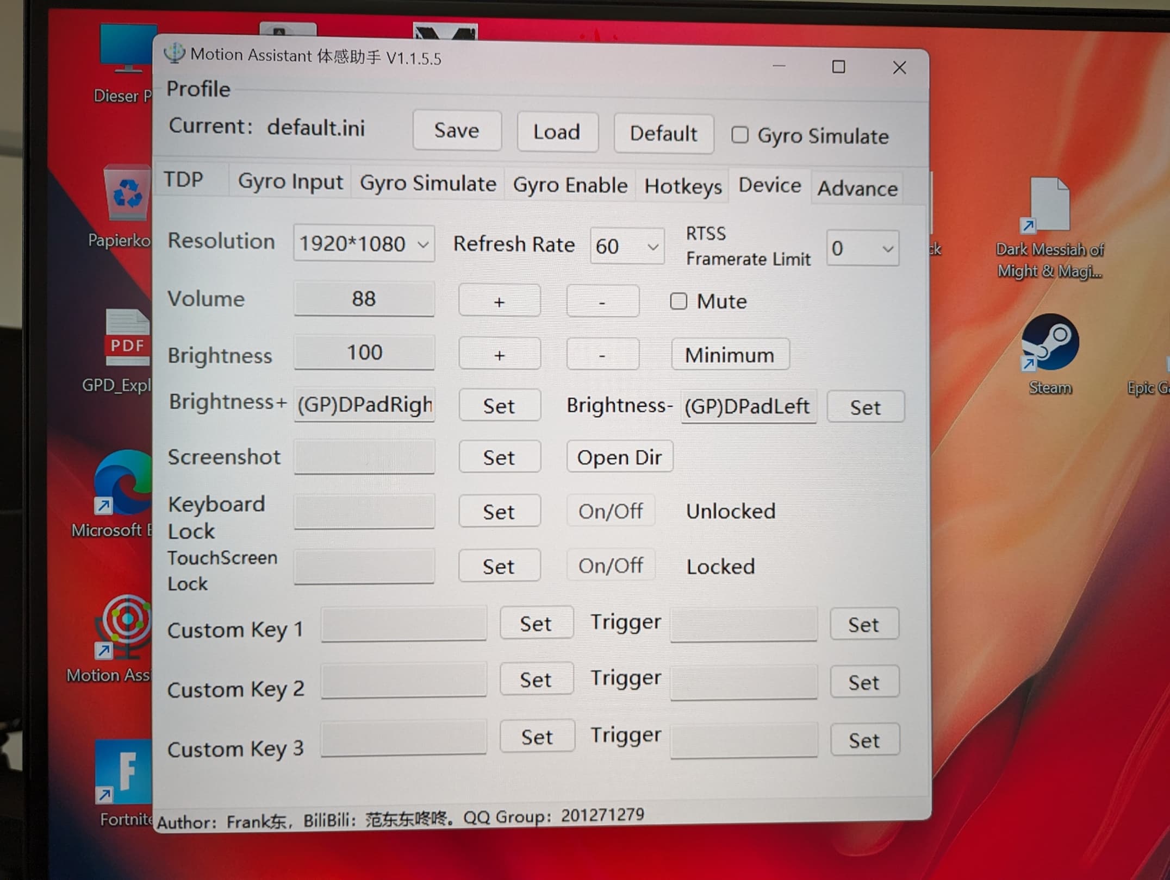This screenshot has height=880, width=1170.
Task: Click the TouchScreen Lock hotkey field
Action: [x=364, y=565]
